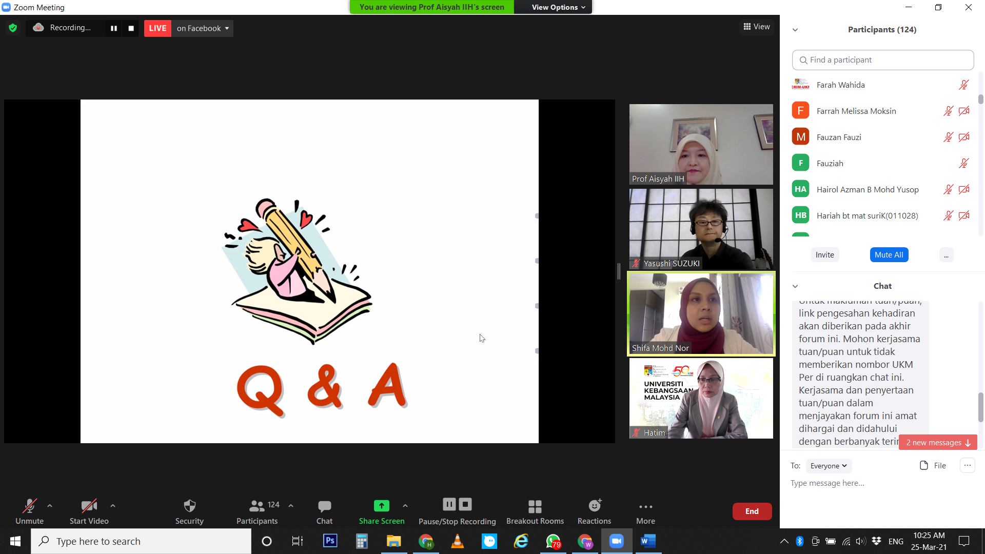
Task: Toggle Start Video on
Action: tap(89, 506)
